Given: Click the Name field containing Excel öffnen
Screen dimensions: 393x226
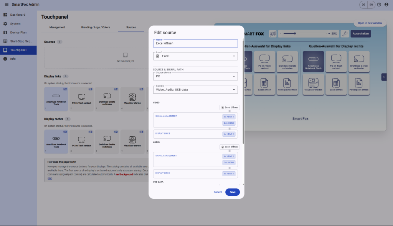Looking at the screenshot, I should [195, 43].
